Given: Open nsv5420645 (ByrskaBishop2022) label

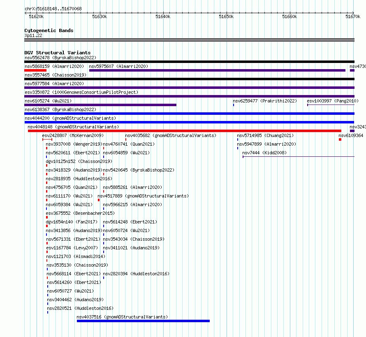Looking at the screenshot, I should click(x=139, y=170).
